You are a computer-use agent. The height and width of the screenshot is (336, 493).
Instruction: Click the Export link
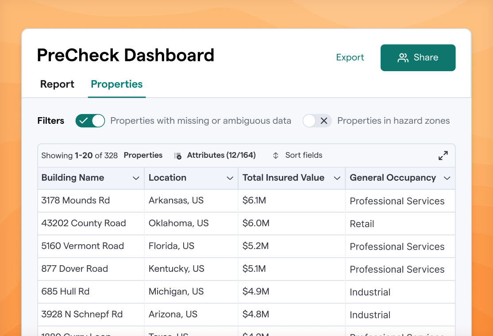tap(350, 57)
